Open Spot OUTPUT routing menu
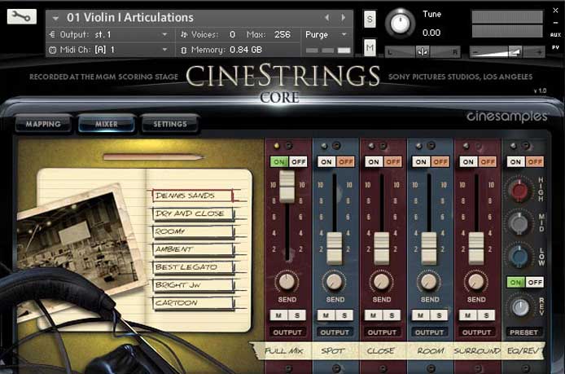Image resolution: width=565 pixels, height=374 pixels. [335, 332]
